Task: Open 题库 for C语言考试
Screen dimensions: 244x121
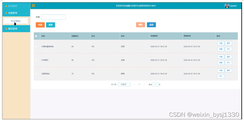Action: (x=228, y=71)
